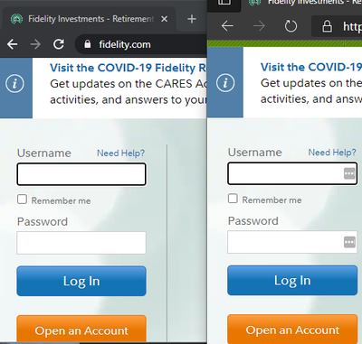Refresh the page in the right browser
The height and width of the screenshot is (344, 362).
(291, 26)
